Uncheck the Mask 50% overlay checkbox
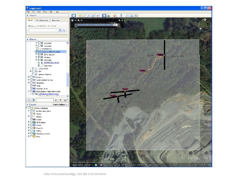The image size is (236, 177). coord(39,66)
